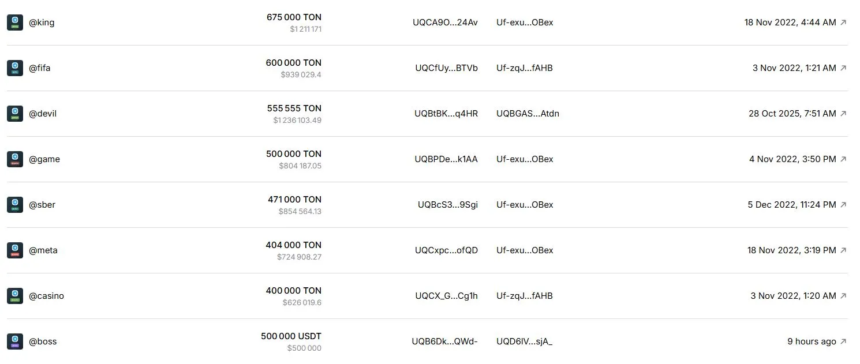Click the 675000 TON amount value
860x364 pixels.
tap(294, 17)
